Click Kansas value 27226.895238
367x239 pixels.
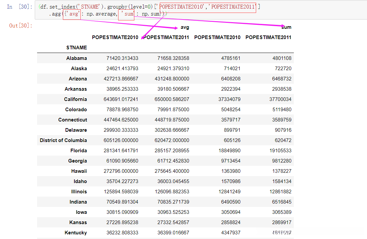[x=122, y=222]
